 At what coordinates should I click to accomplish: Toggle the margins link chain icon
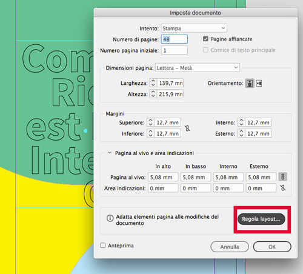(187, 128)
